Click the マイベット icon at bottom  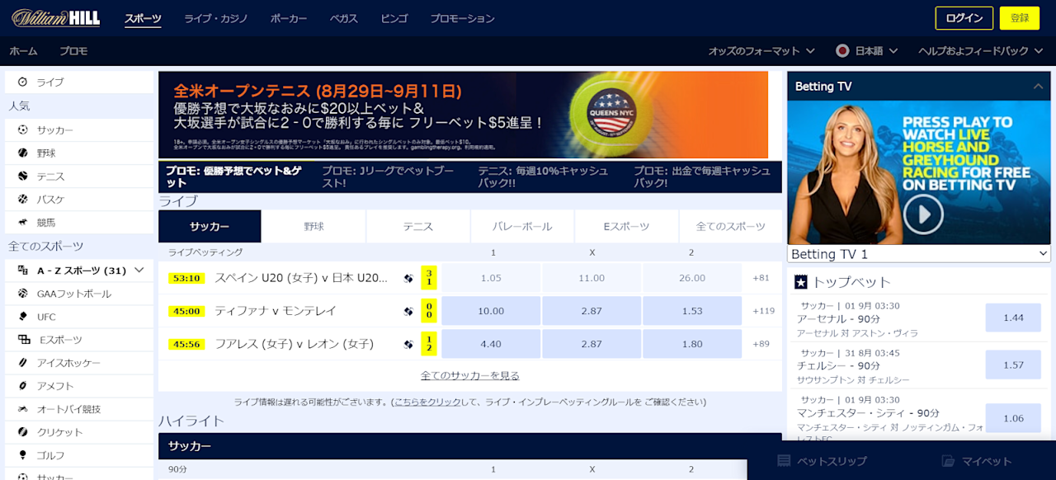click(x=949, y=461)
